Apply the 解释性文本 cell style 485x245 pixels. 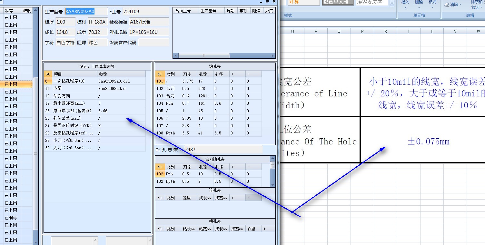(372, 2)
